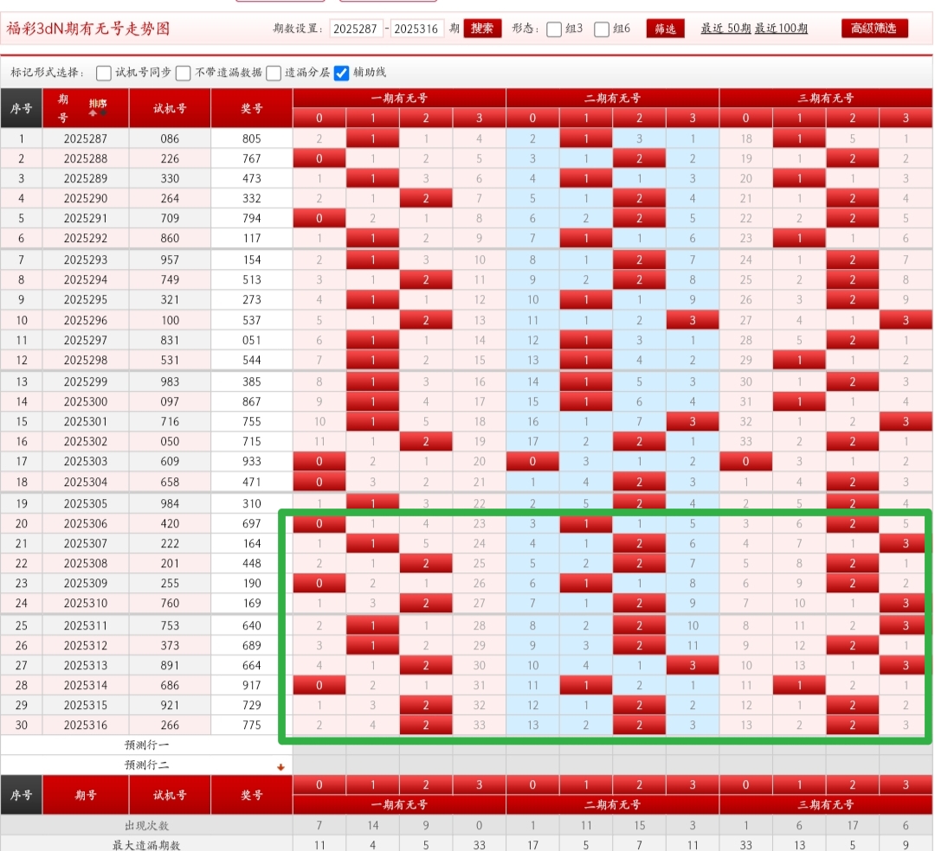This screenshot has height=851, width=935.
Task: Click trial number 330 in row 2025289
Action: 170,179
